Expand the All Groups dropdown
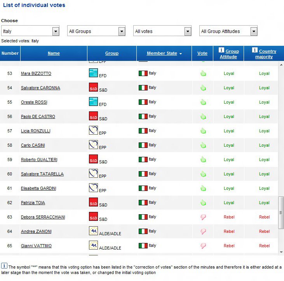 [122, 31]
